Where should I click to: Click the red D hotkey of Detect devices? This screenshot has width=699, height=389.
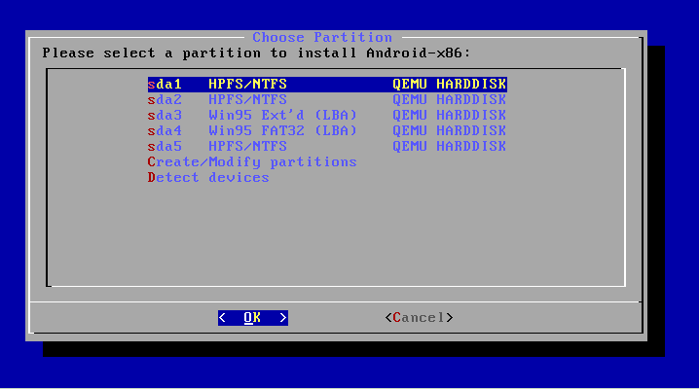[x=152, y=178]
